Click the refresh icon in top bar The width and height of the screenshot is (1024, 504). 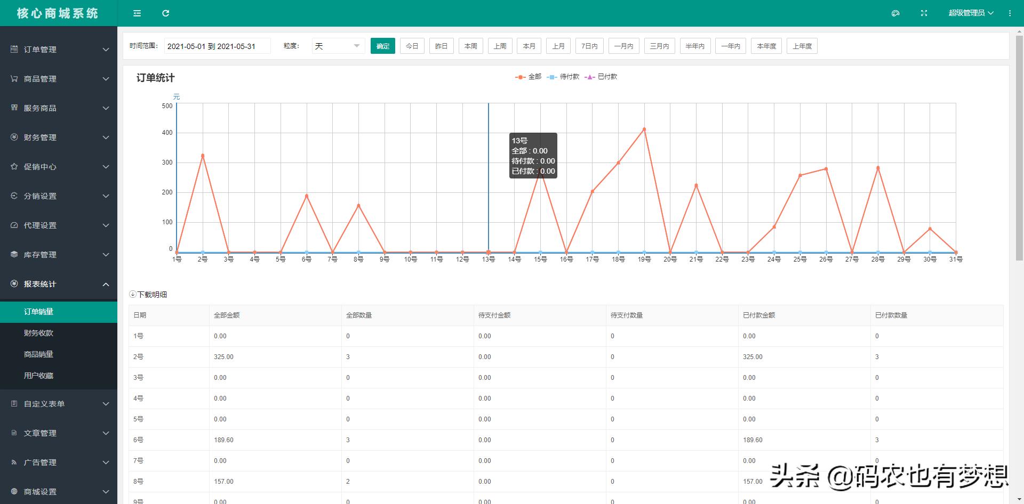[x=166, y=13]
